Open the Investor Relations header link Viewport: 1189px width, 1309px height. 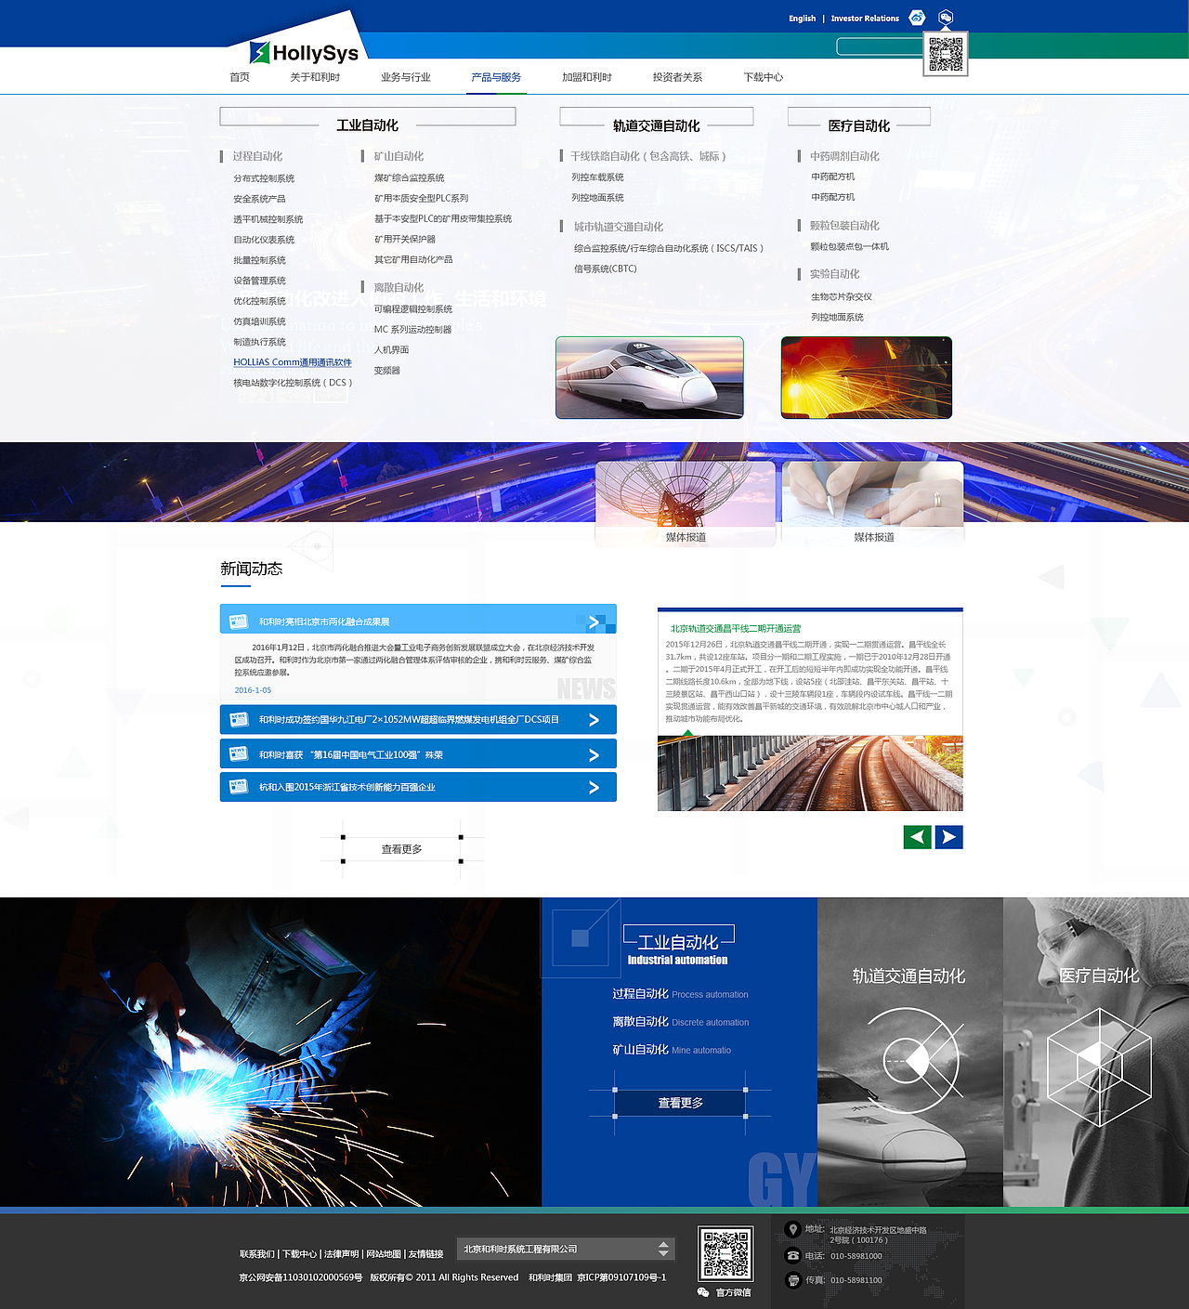[865, 19]
